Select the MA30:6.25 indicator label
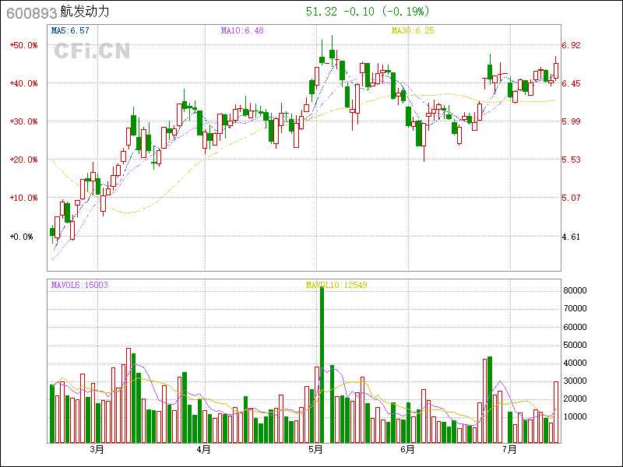The image size is (623, 467). point(412,30)
